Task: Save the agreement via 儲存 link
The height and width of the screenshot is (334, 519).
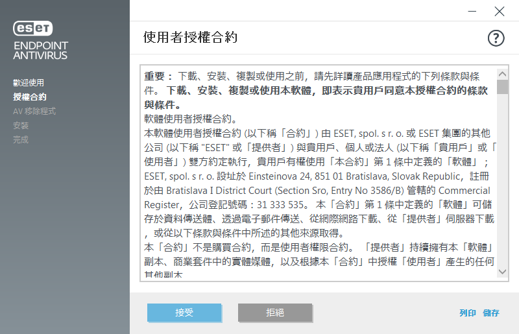Action: (x=491, y=313)
